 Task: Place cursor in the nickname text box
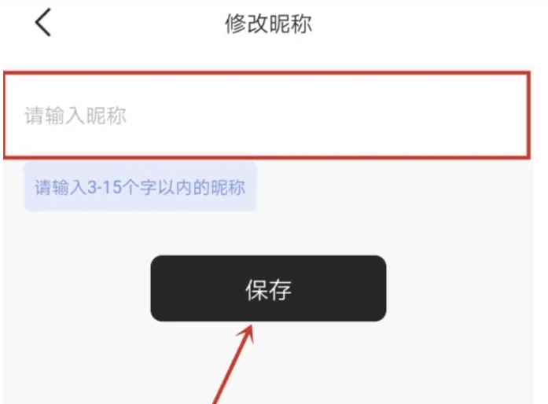click(267, 116)
